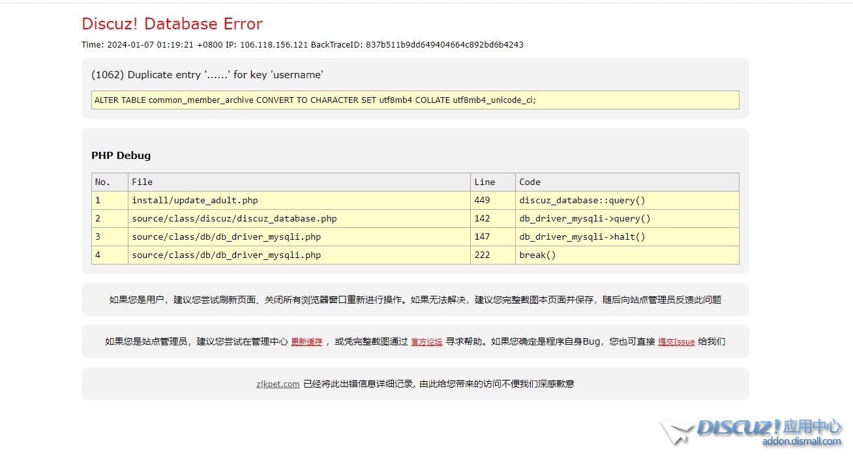Image resolution: width=853 pixels, height=458 pixels.
Task: Click the paper plane icon beside the Discuz logo
Action: point(675,433)
